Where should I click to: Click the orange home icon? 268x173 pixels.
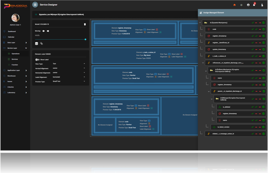[234, 5]
